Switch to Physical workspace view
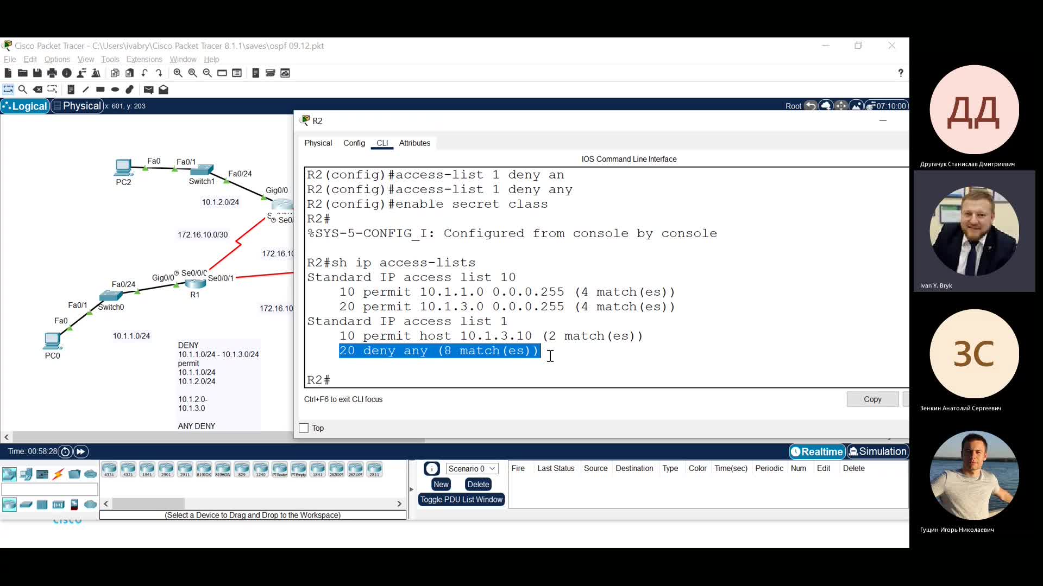 pyautogui.click(x=77, y=106)
